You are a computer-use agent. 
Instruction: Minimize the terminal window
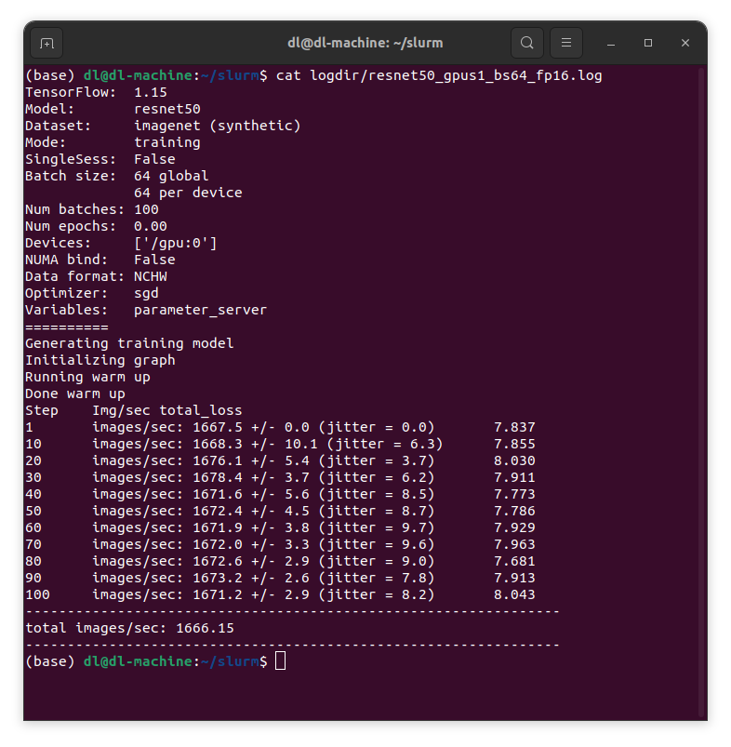click(611, 44)
